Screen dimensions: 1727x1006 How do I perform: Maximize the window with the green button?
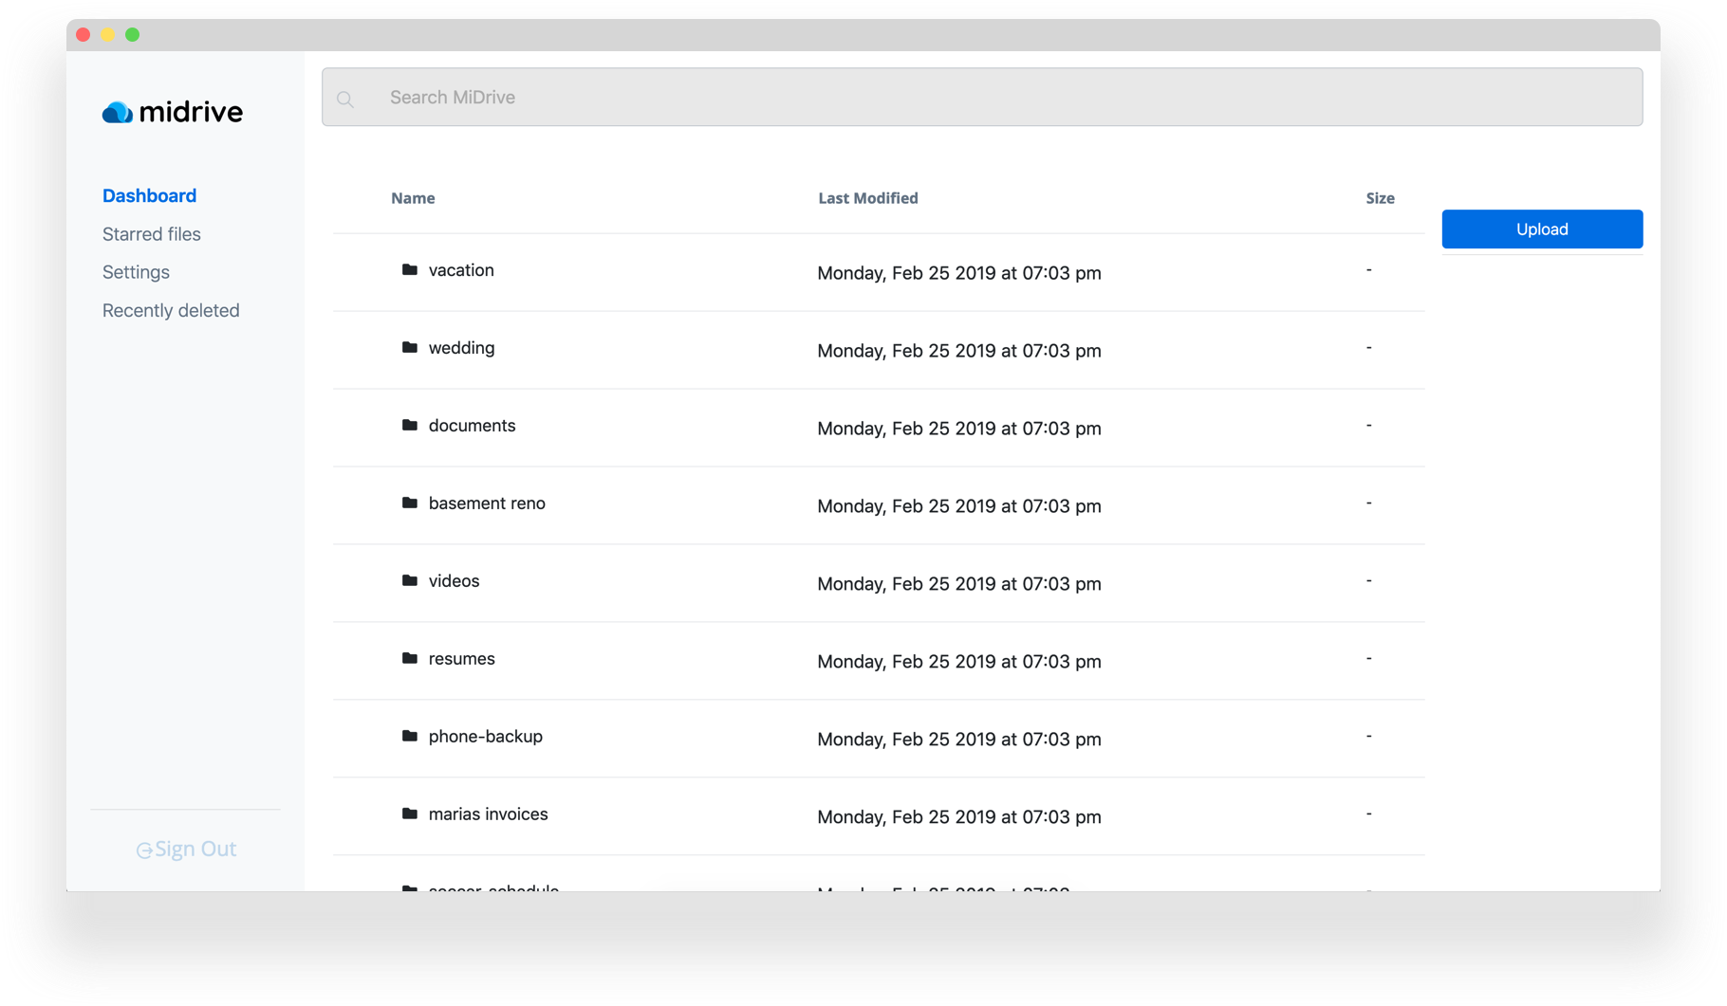(133, 35)
